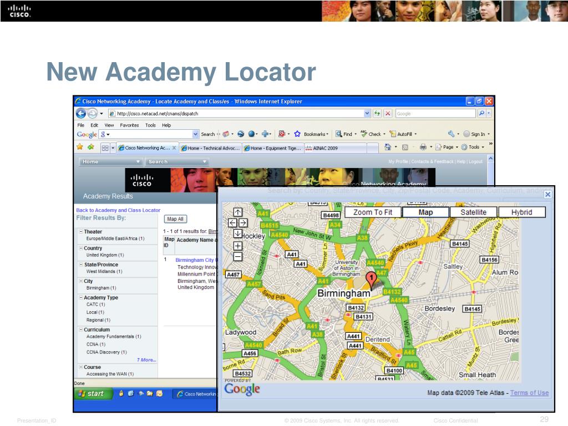
Task: Collapse the Curriculum filter group
Action: point(81,329)
